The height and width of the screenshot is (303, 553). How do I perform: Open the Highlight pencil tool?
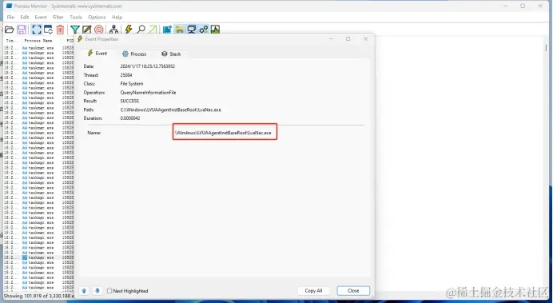pos(87,30)
